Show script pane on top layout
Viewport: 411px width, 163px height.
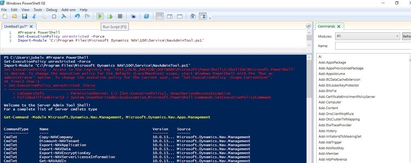point(160,16)
